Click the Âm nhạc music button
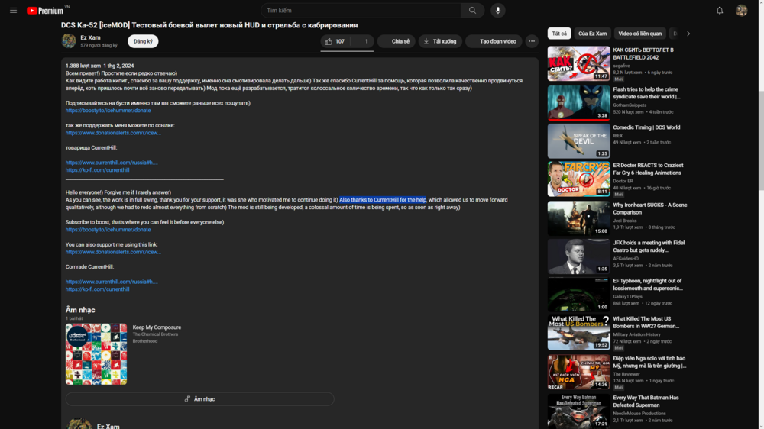The width and height of the screenshot is (764, 429). [x=199, y=398]
